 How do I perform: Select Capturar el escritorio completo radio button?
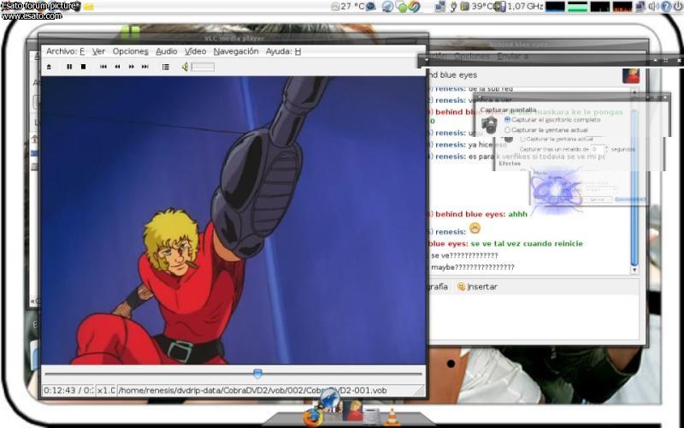click(x=507, y=119)
